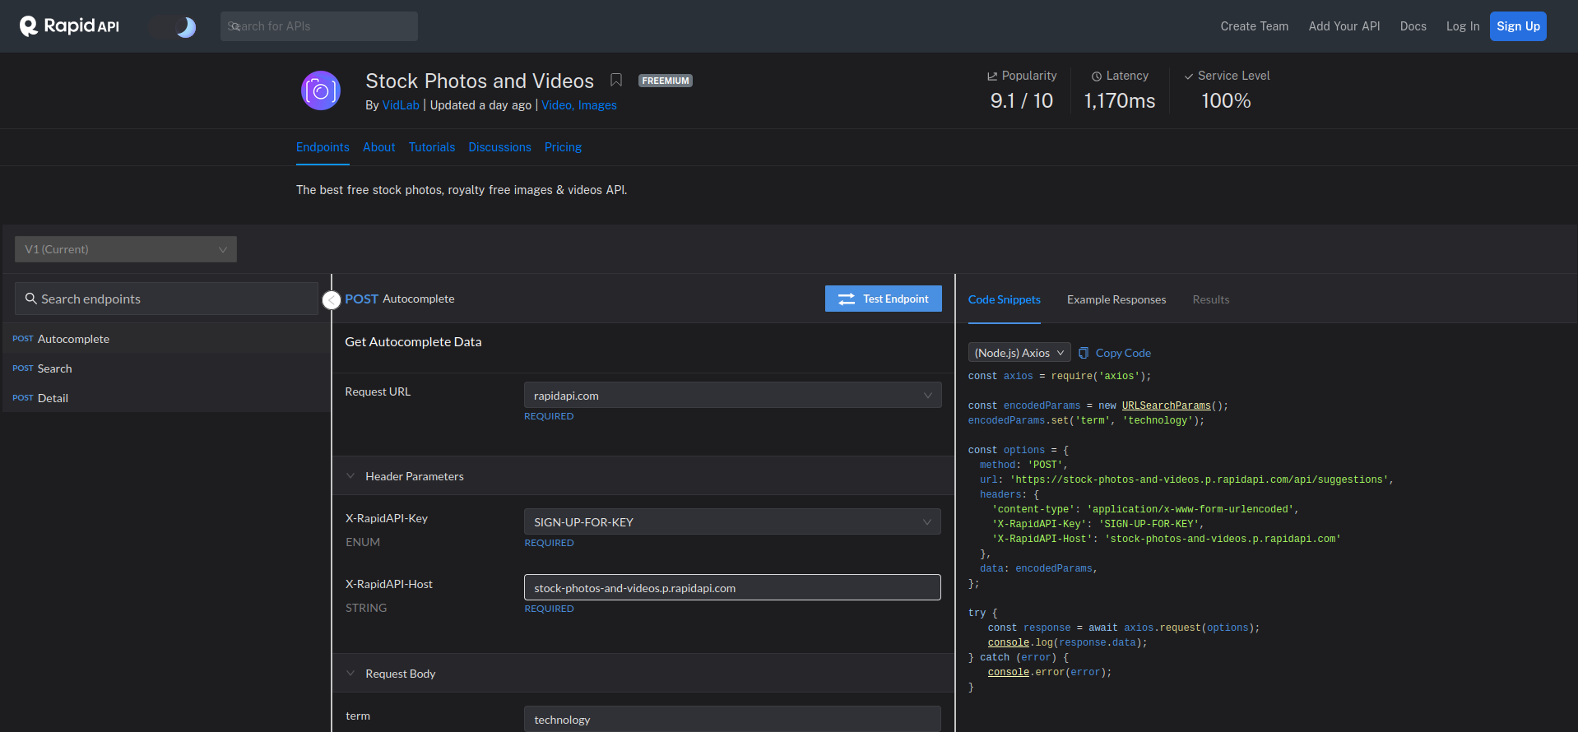Click the 9.1 / 10 popularity value
The image size is (1578, 732).
point(1022,101)
